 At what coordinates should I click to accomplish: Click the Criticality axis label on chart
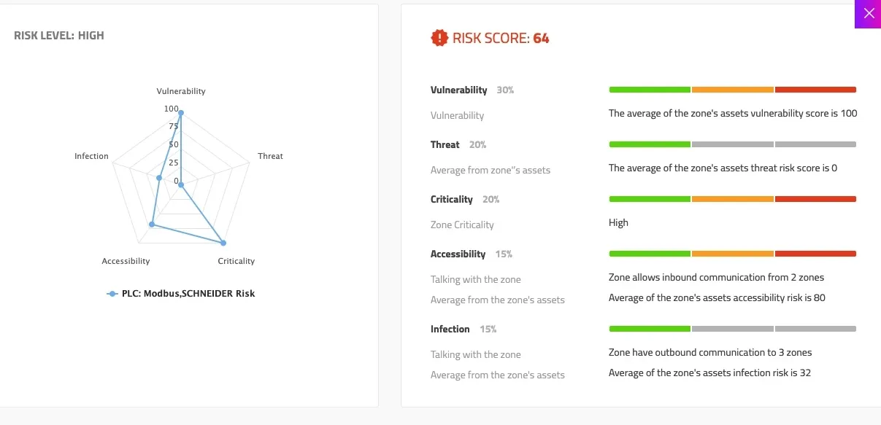[236, 261]
